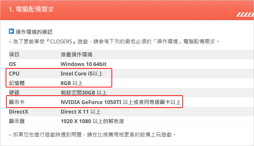254x146 pixels.
Task: Click the CPU row label
Action: [14, 74]
